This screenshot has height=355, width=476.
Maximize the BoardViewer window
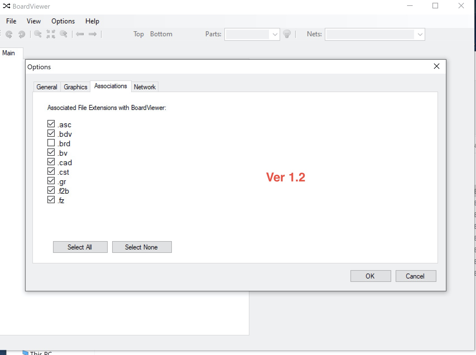pos(435,6)
